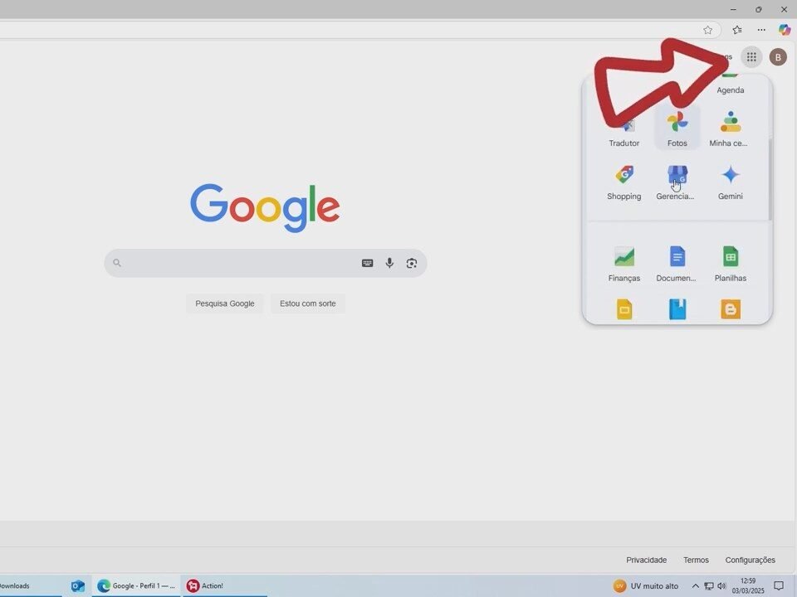Image resolution: width=797 pixels, height=597 pixels.
Task: Open Google Documentos app
Action: click(x=677, y=264)
